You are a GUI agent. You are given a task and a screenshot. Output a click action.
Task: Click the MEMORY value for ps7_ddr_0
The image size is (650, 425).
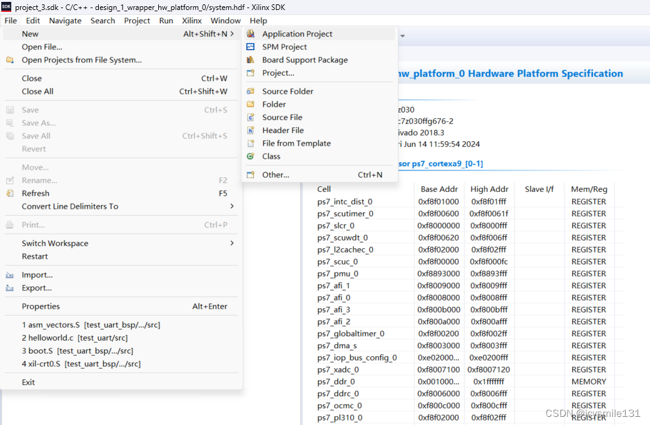click(589, 381)
